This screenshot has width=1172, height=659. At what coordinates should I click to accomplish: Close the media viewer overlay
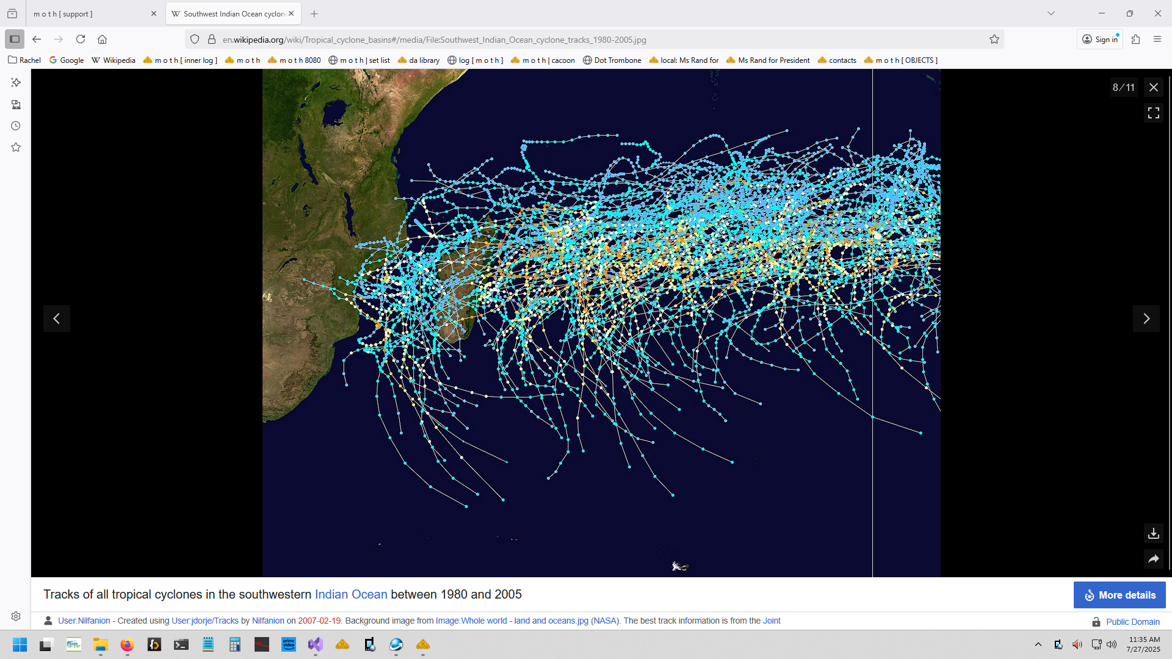coord(1153,87)
